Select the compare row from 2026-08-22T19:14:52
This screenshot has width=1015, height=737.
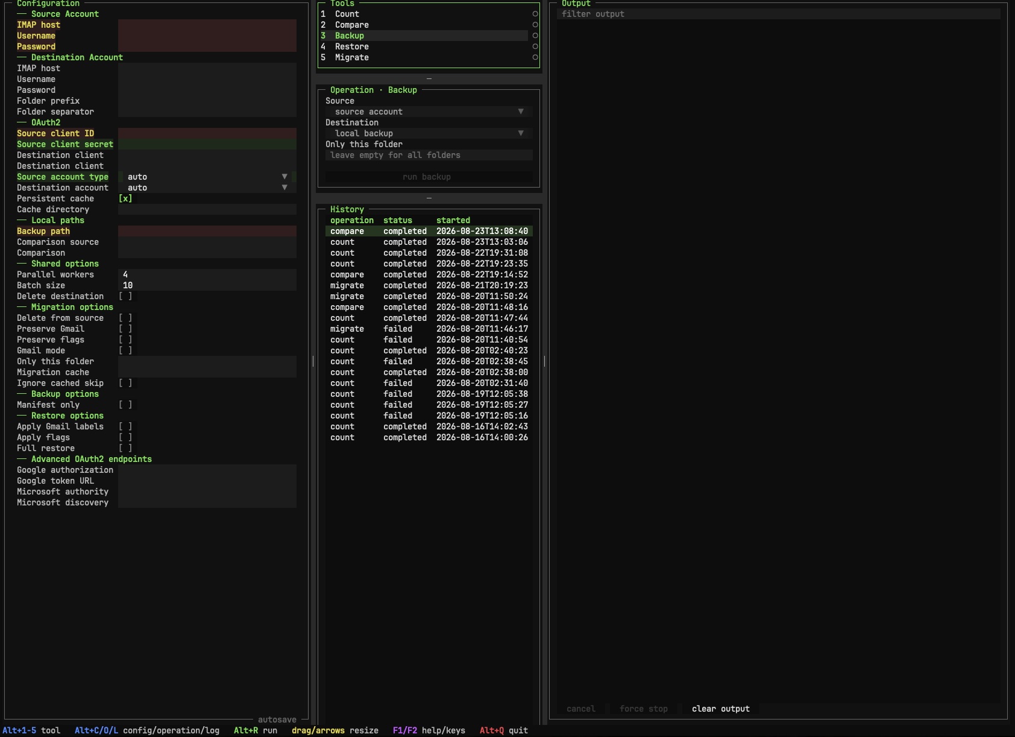(429, 274)
